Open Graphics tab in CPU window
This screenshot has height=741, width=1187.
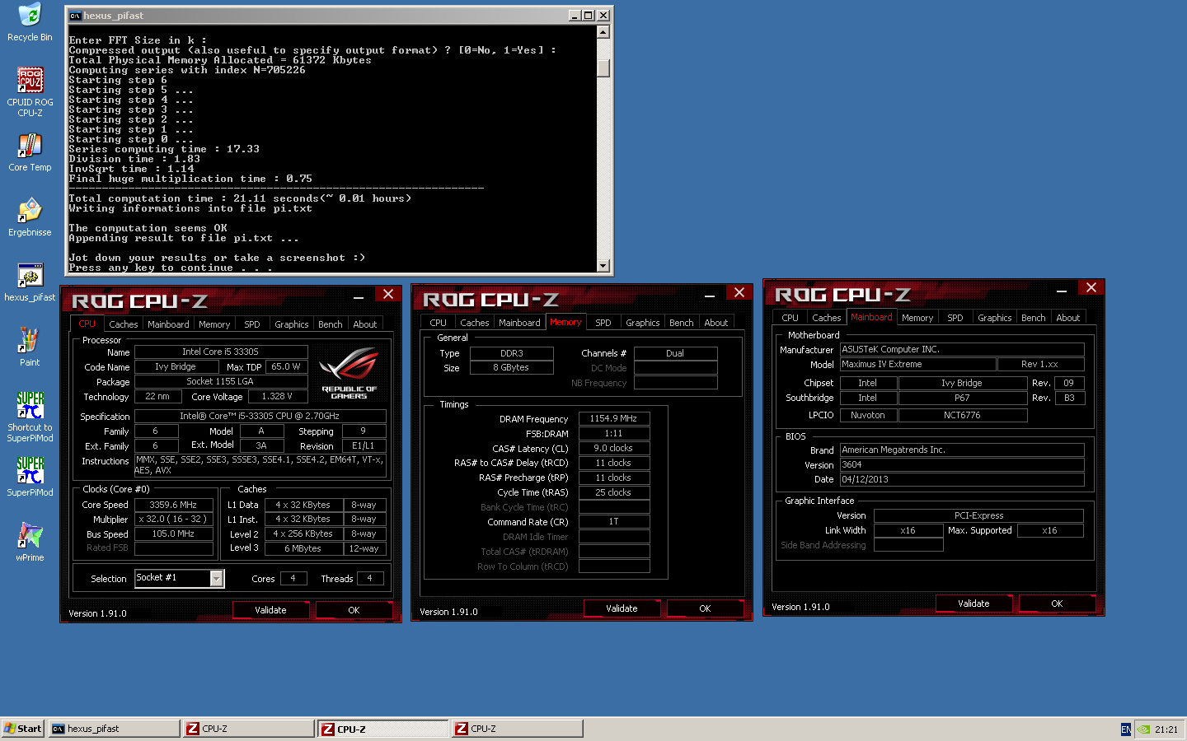(292, 324)
